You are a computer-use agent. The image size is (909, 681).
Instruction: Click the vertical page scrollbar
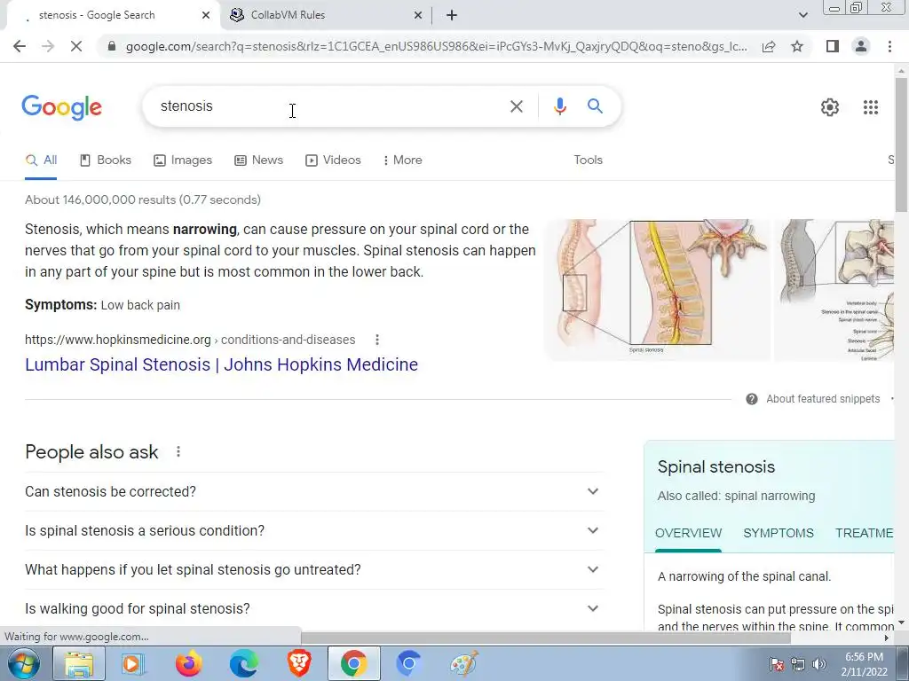pos(901,145)
